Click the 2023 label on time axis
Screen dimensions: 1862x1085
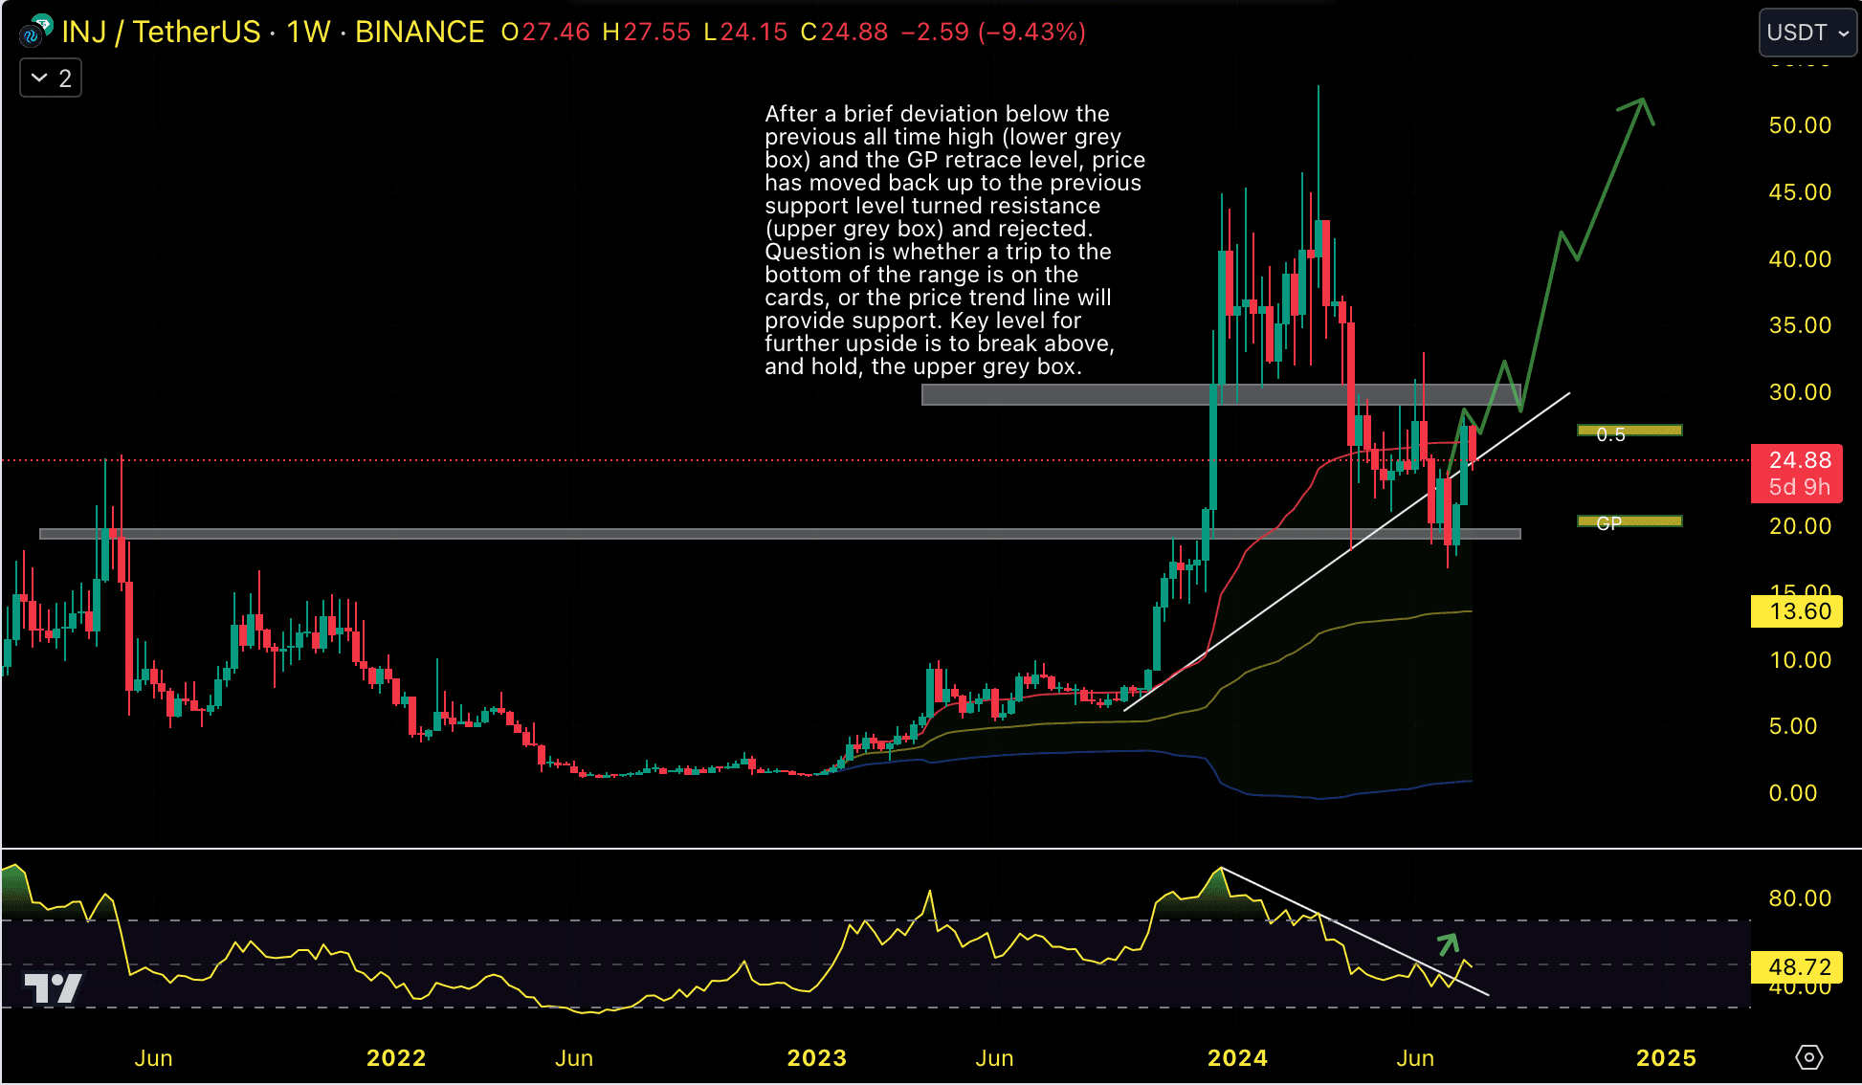tap(816, 1057)
